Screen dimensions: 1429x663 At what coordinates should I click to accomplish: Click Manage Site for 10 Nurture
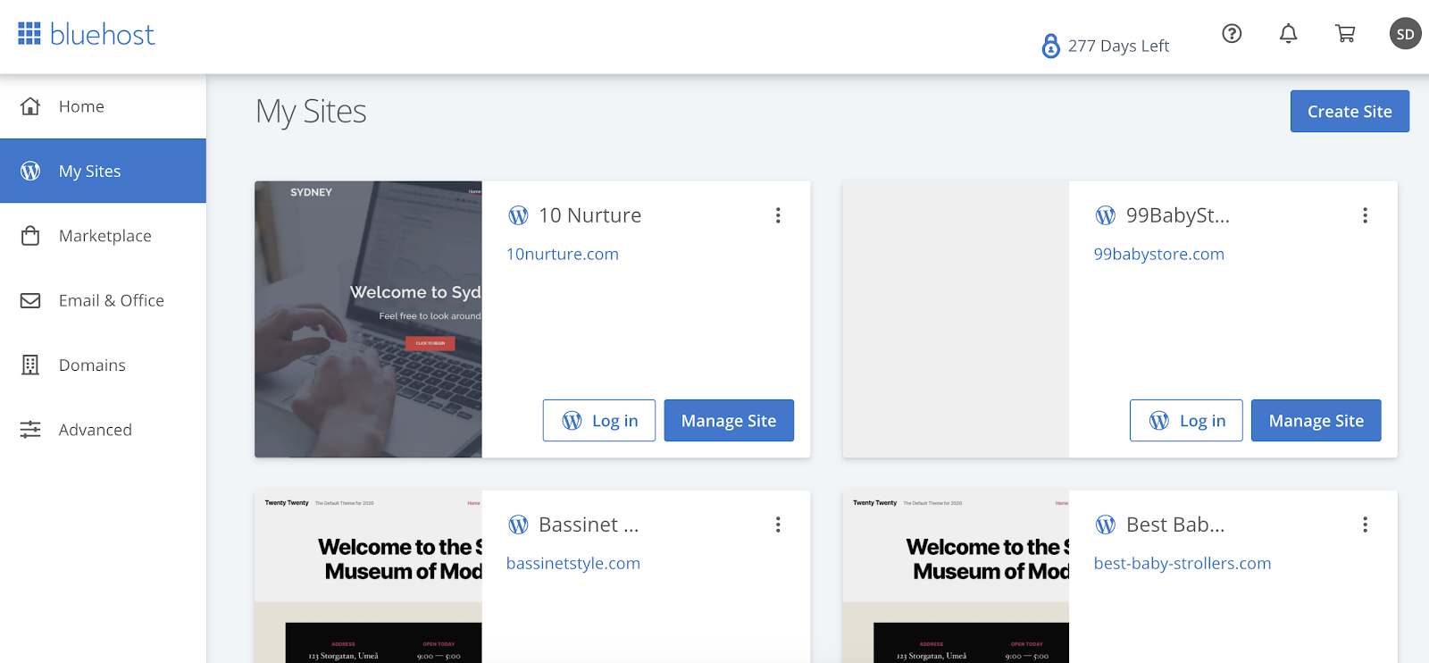point(729,420)
